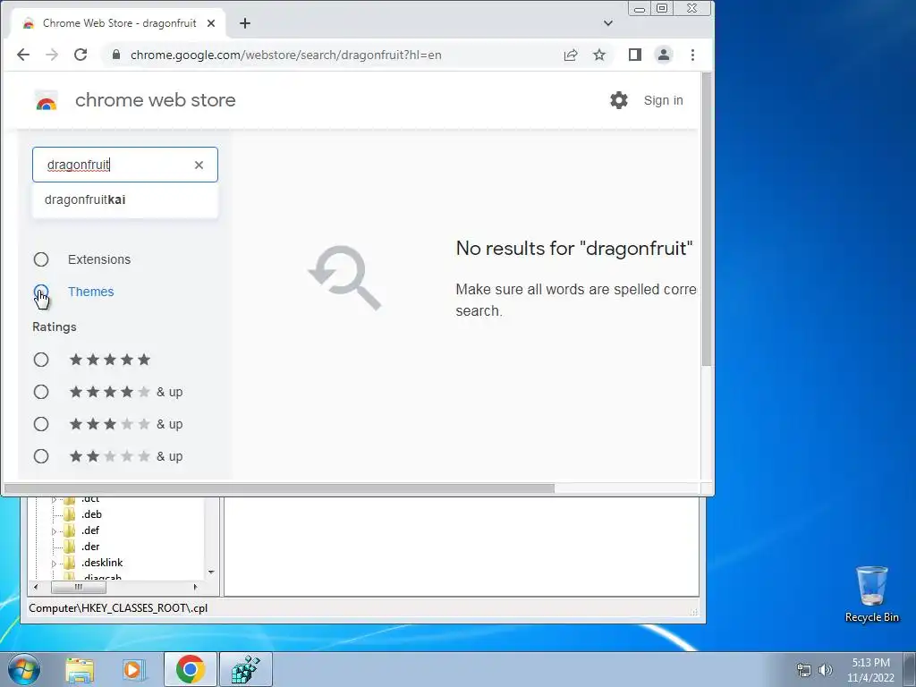Viewport: 916px width, 687px height.
Task: Select .def key in Registry Editor
Action: pyautogui.click(x=90, y=530)
